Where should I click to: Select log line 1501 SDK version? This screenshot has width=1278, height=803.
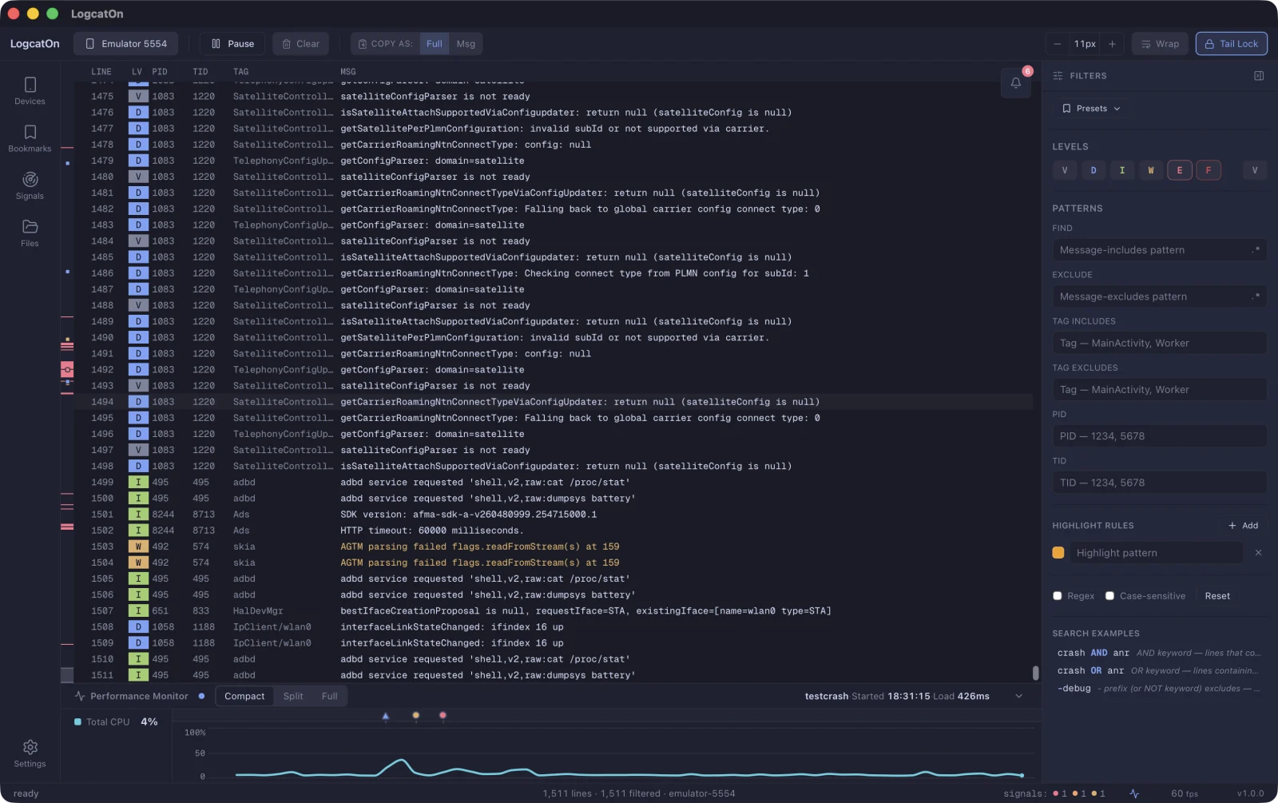pyautogui.click(x=554, y=515)
